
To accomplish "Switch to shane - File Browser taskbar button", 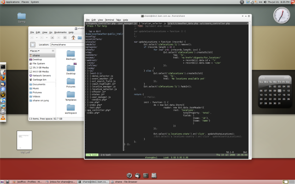I will 126,182.
